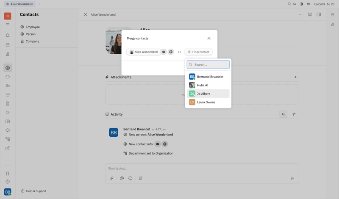Open the notifications bell in sidebar
This screenshot has height=199, width=339.
pos(8,36)
